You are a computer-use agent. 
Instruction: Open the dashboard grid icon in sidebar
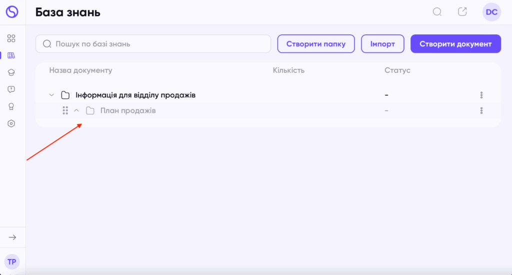11,38
